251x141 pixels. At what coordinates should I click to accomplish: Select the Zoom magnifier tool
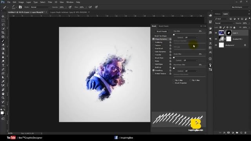[x=3, y=98]
